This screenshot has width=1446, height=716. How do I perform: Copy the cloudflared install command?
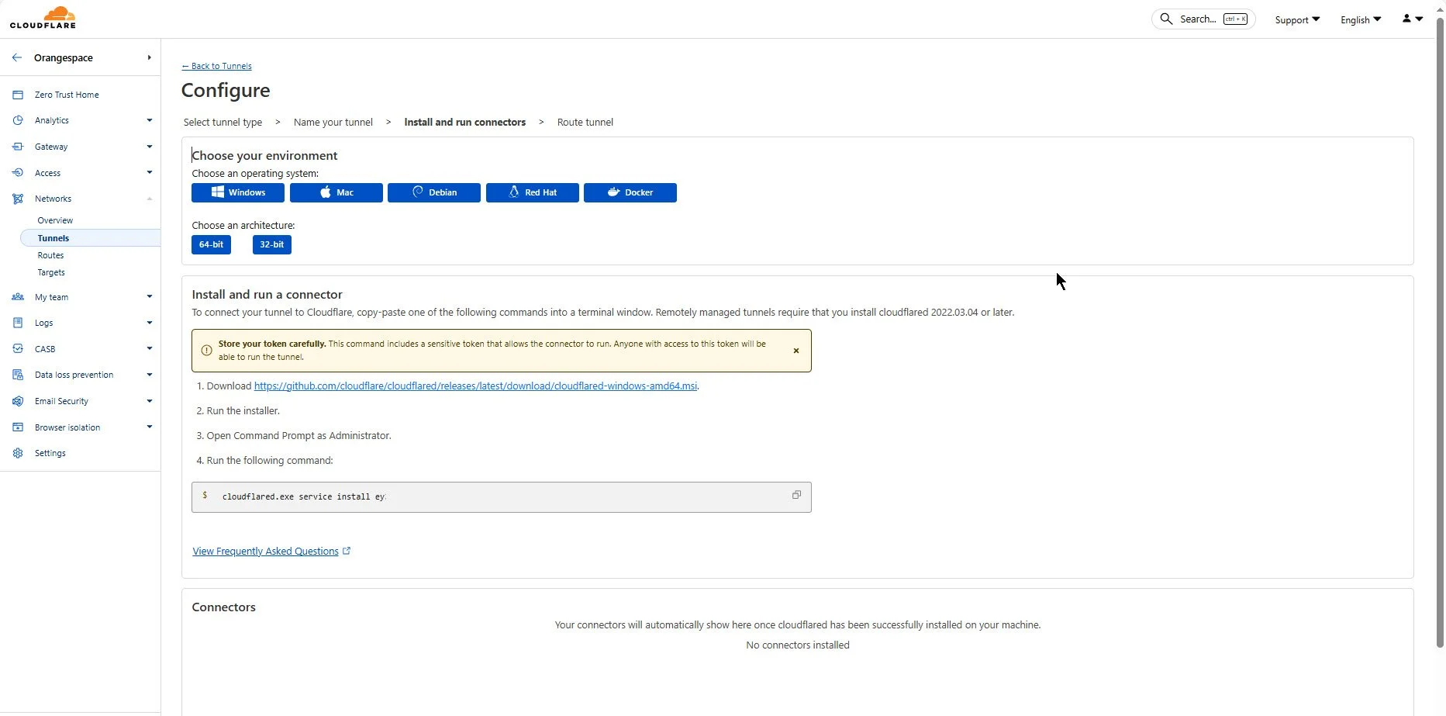[x=796, y=495]
